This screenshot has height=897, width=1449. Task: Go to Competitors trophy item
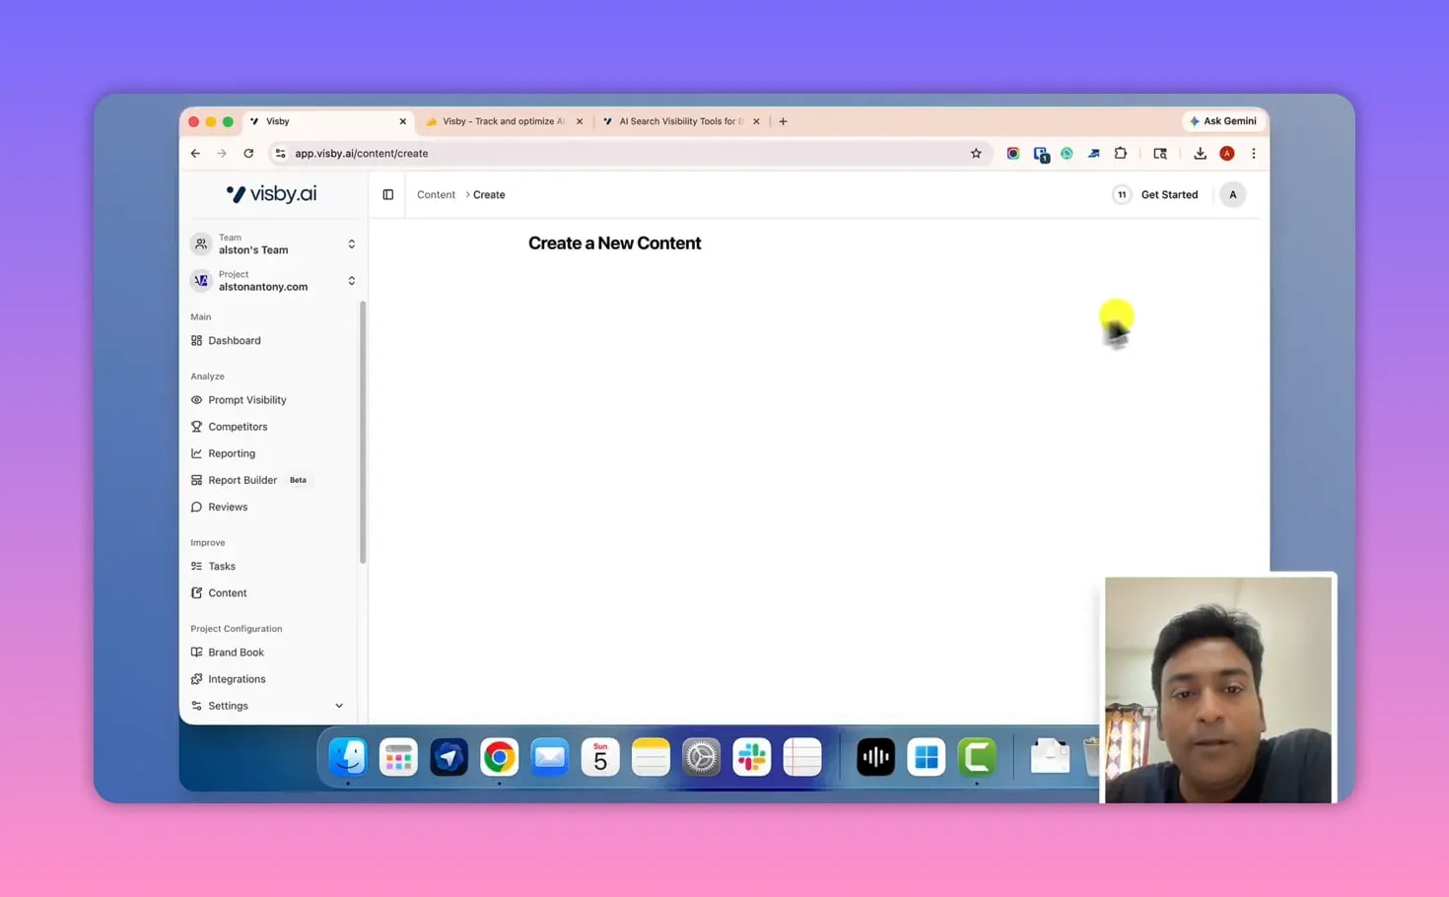(237, 427)
